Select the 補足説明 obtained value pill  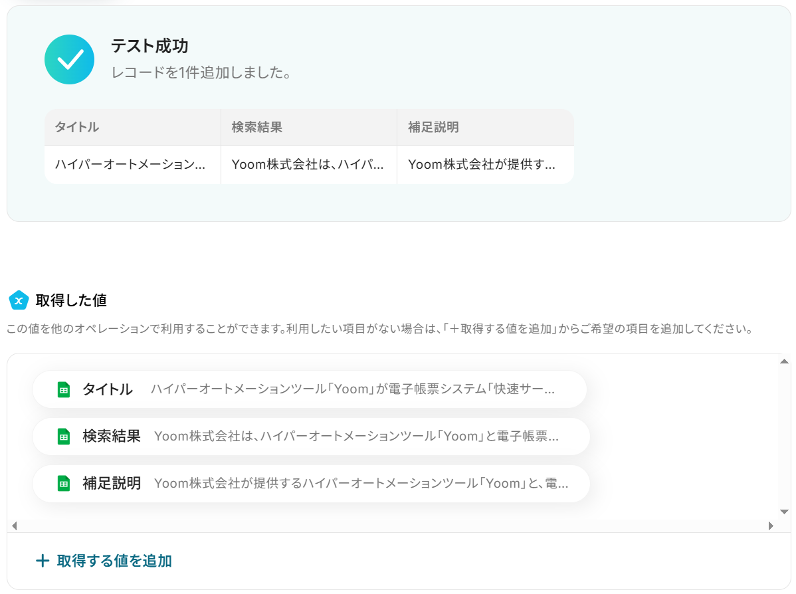pyautogui.click(x=311, y=484)
